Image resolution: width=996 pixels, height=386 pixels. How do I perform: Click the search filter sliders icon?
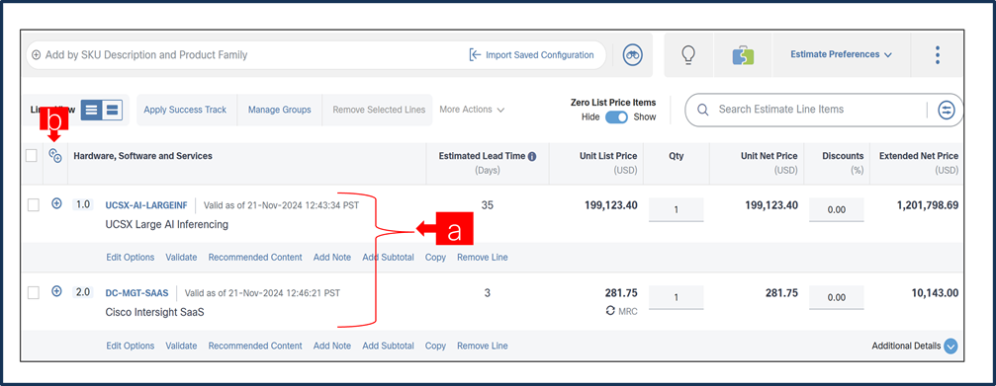pos(947,110)
